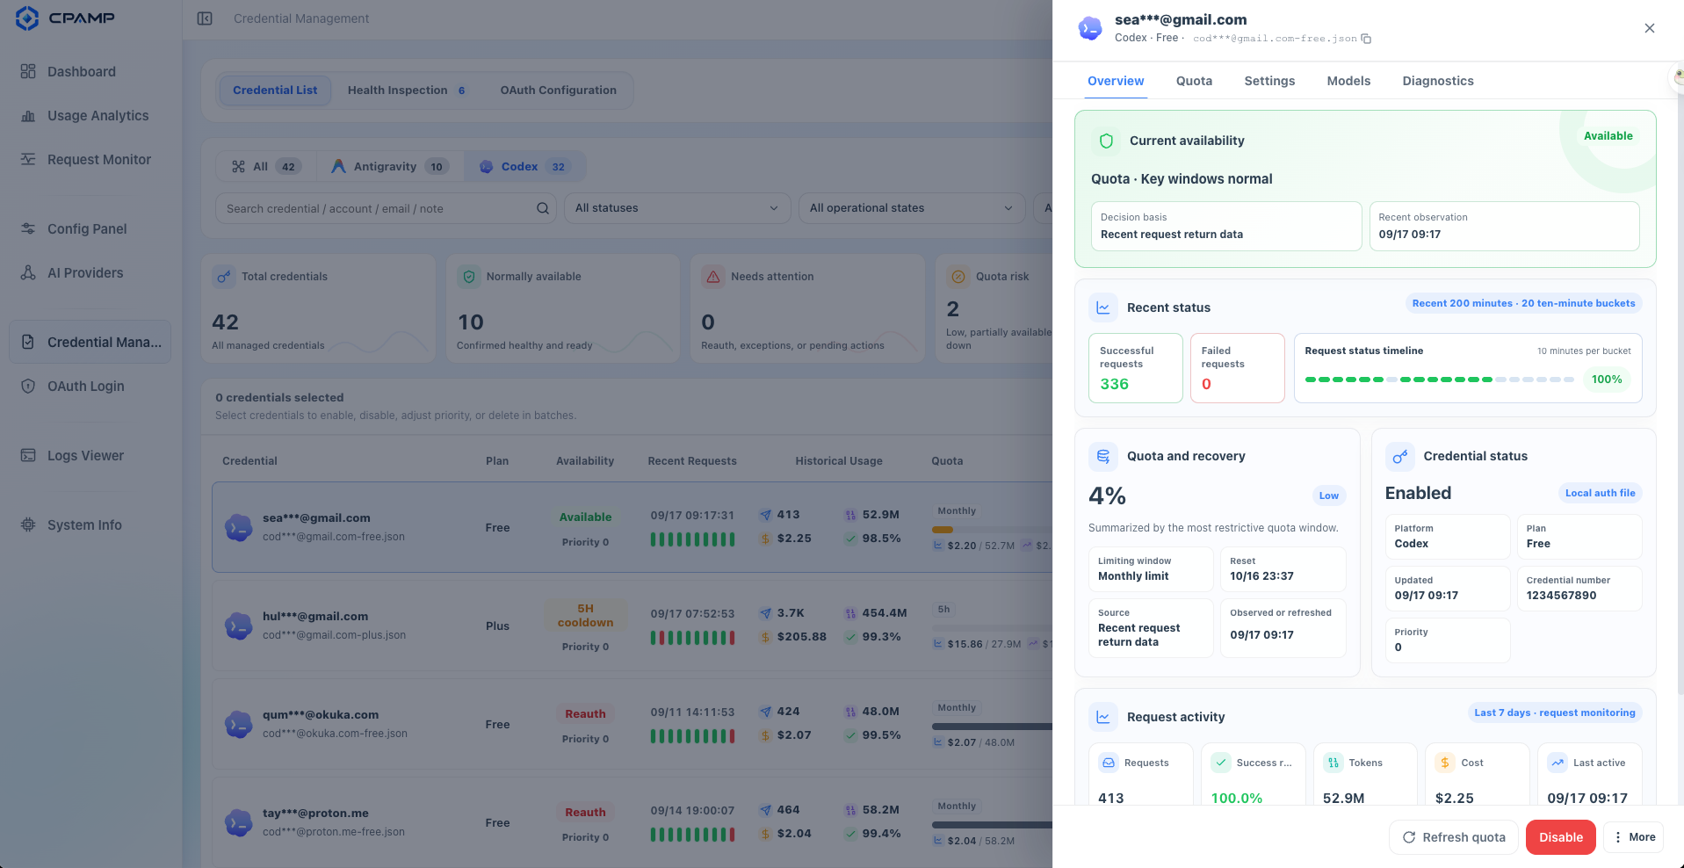The height and width of the screenshot is (868, 1684).
Task: Toggle the sidebar collapse icon in header
Action: 205,18
